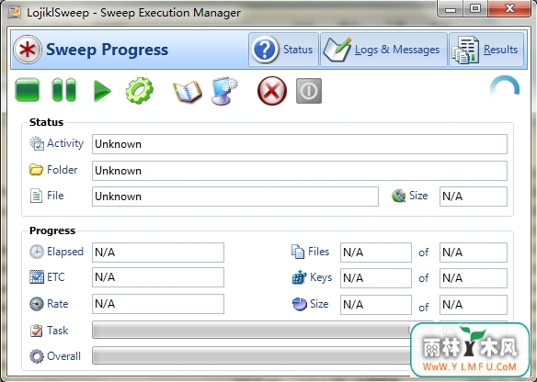Viewport: 537px width, 382px height.
Task: Click the Keys processed count field
Action: (376, 278)
